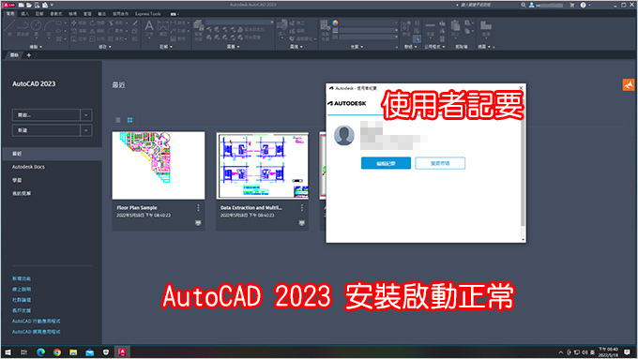This screenshot has width=638, height=359.
Task: Click the outlined button in the user profile dialog
Action: coord(440,163)
